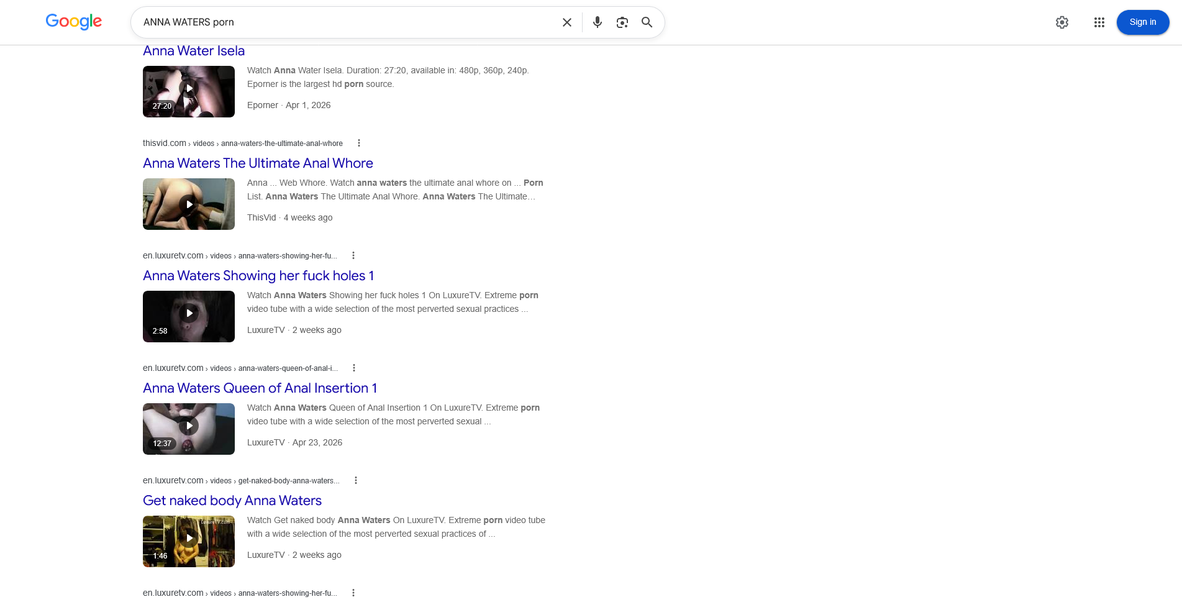Image resolution: width=1182 pixels, height=602 pixels.
Task: Open the Google apps grid
Action: [x=1099, y=22]
